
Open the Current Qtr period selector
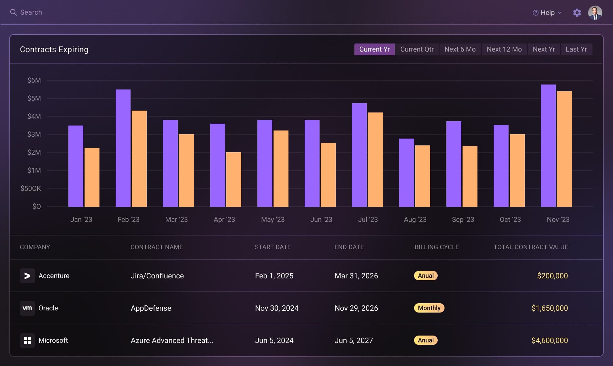tap(417, 49)
